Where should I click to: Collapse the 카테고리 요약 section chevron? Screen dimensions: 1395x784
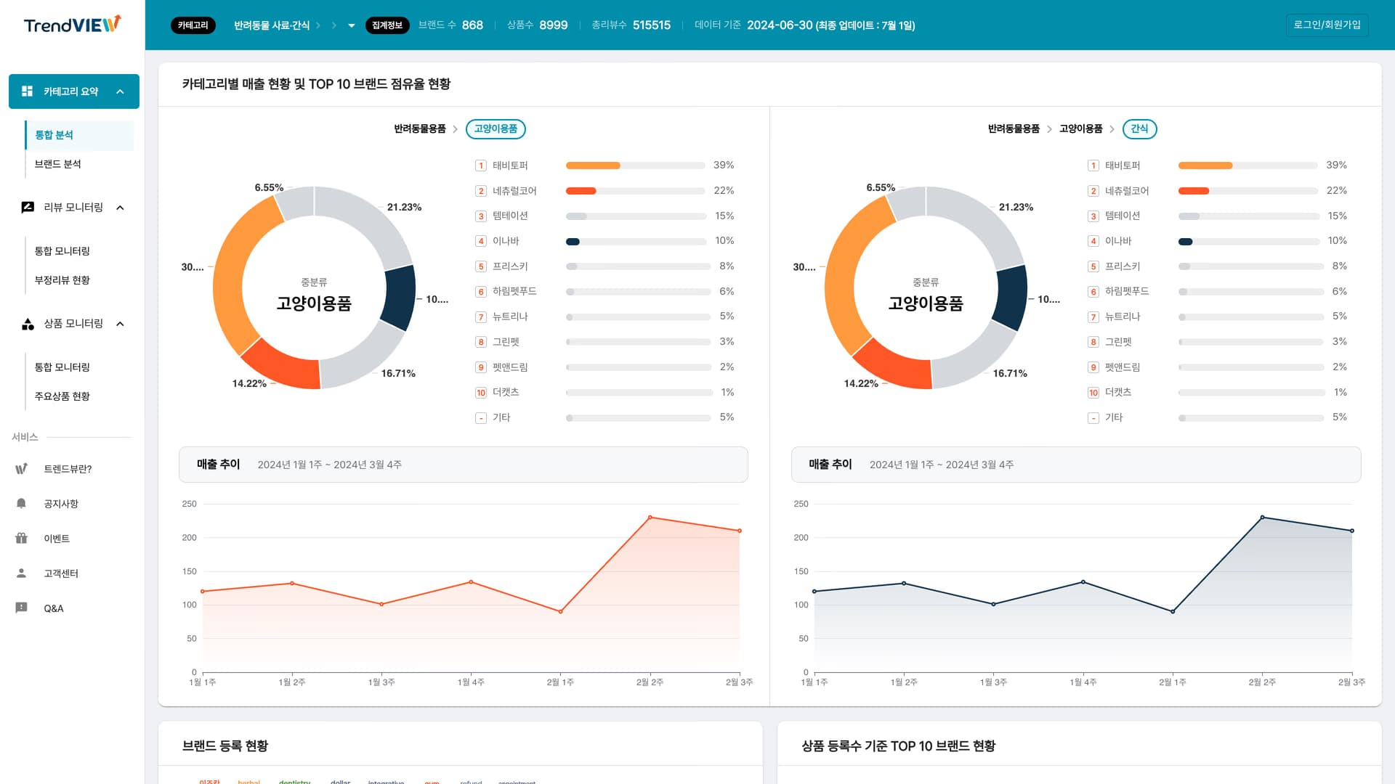click(x=120, y=91)
